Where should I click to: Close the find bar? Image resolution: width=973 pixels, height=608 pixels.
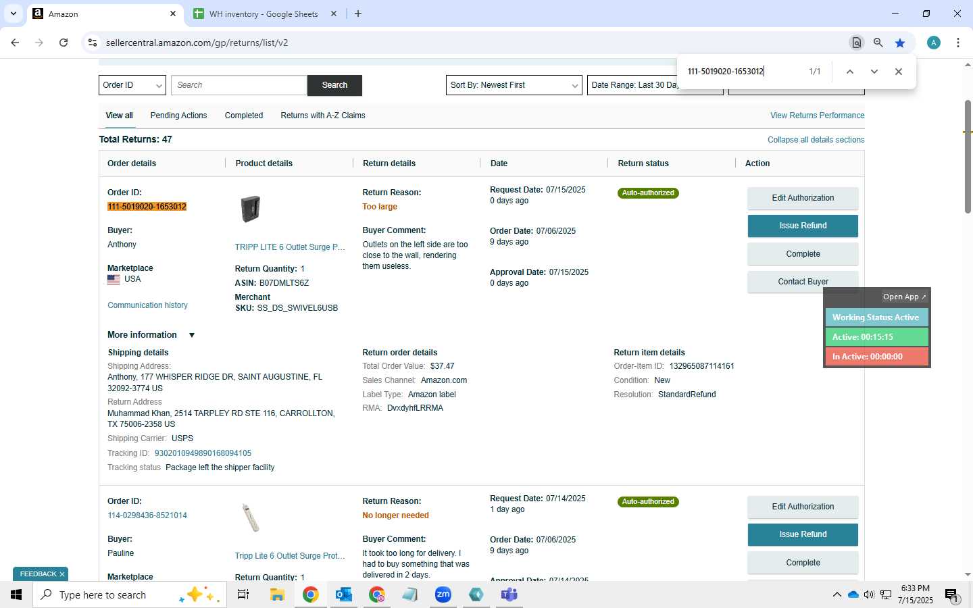pyautogui.click(x=899, y=72)
